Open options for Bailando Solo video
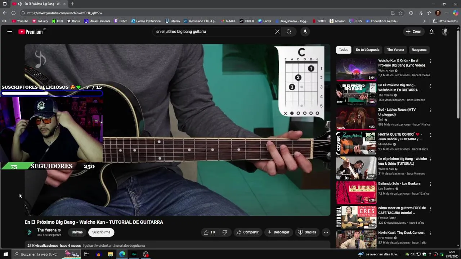Screen dimensions: 461x259 tap(430, 184)
